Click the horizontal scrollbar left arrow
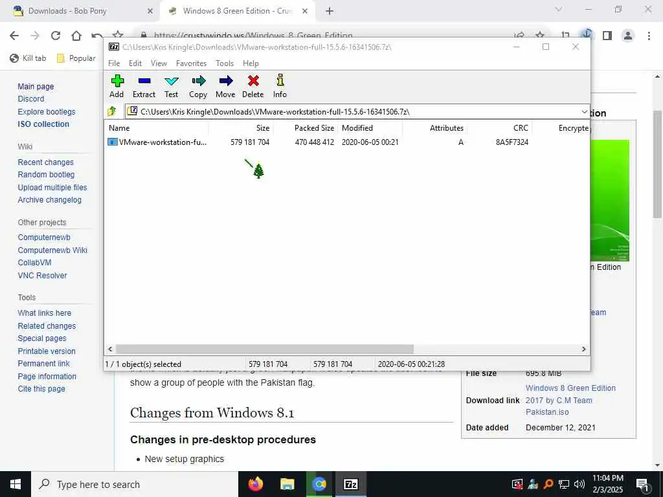Viewport: 663px width, 497px height. tap(110, 349)
